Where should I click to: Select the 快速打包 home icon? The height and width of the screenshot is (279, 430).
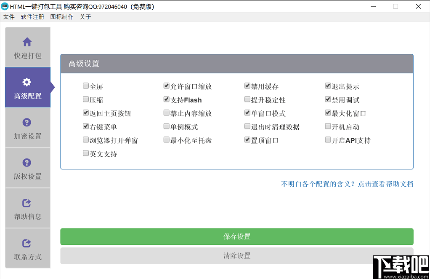click(27, 41)
